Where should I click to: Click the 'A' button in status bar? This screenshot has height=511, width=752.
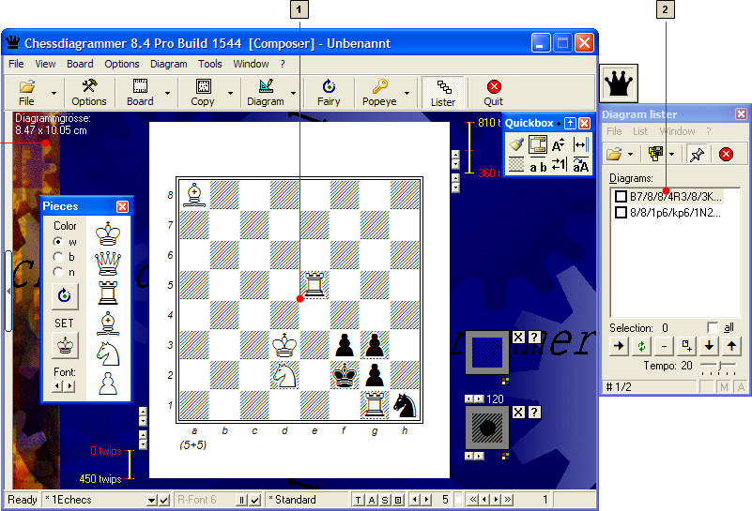pyautogui.click(x=372, y=500)
